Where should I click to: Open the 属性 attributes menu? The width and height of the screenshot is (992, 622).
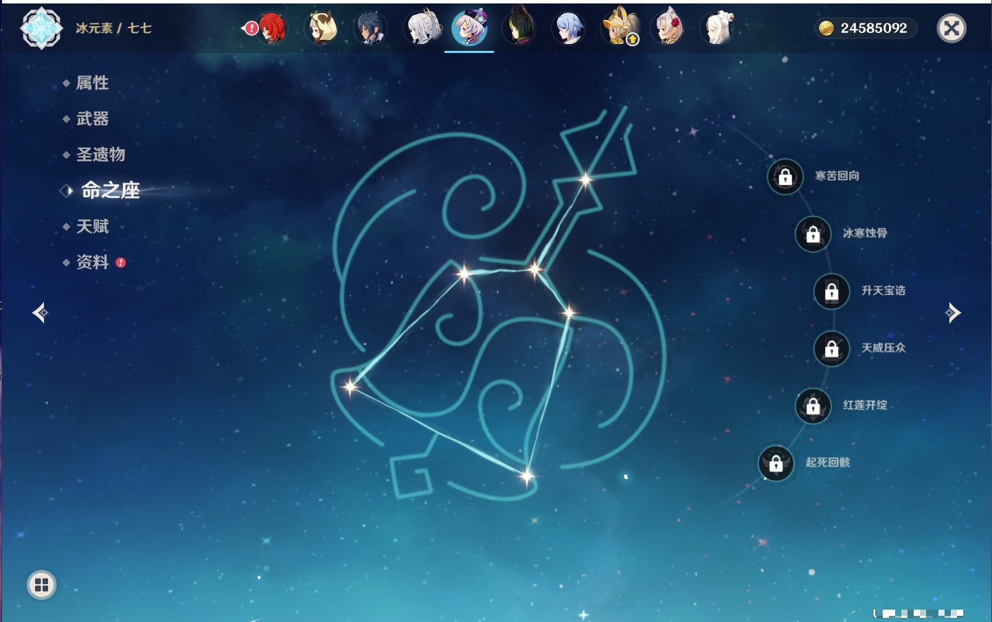93,83
